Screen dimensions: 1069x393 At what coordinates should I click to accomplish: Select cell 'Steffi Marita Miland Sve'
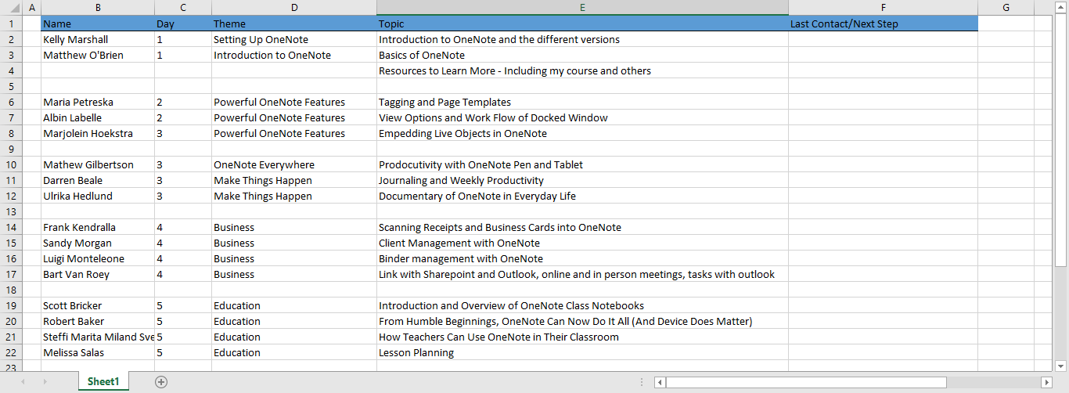point(98,337)
